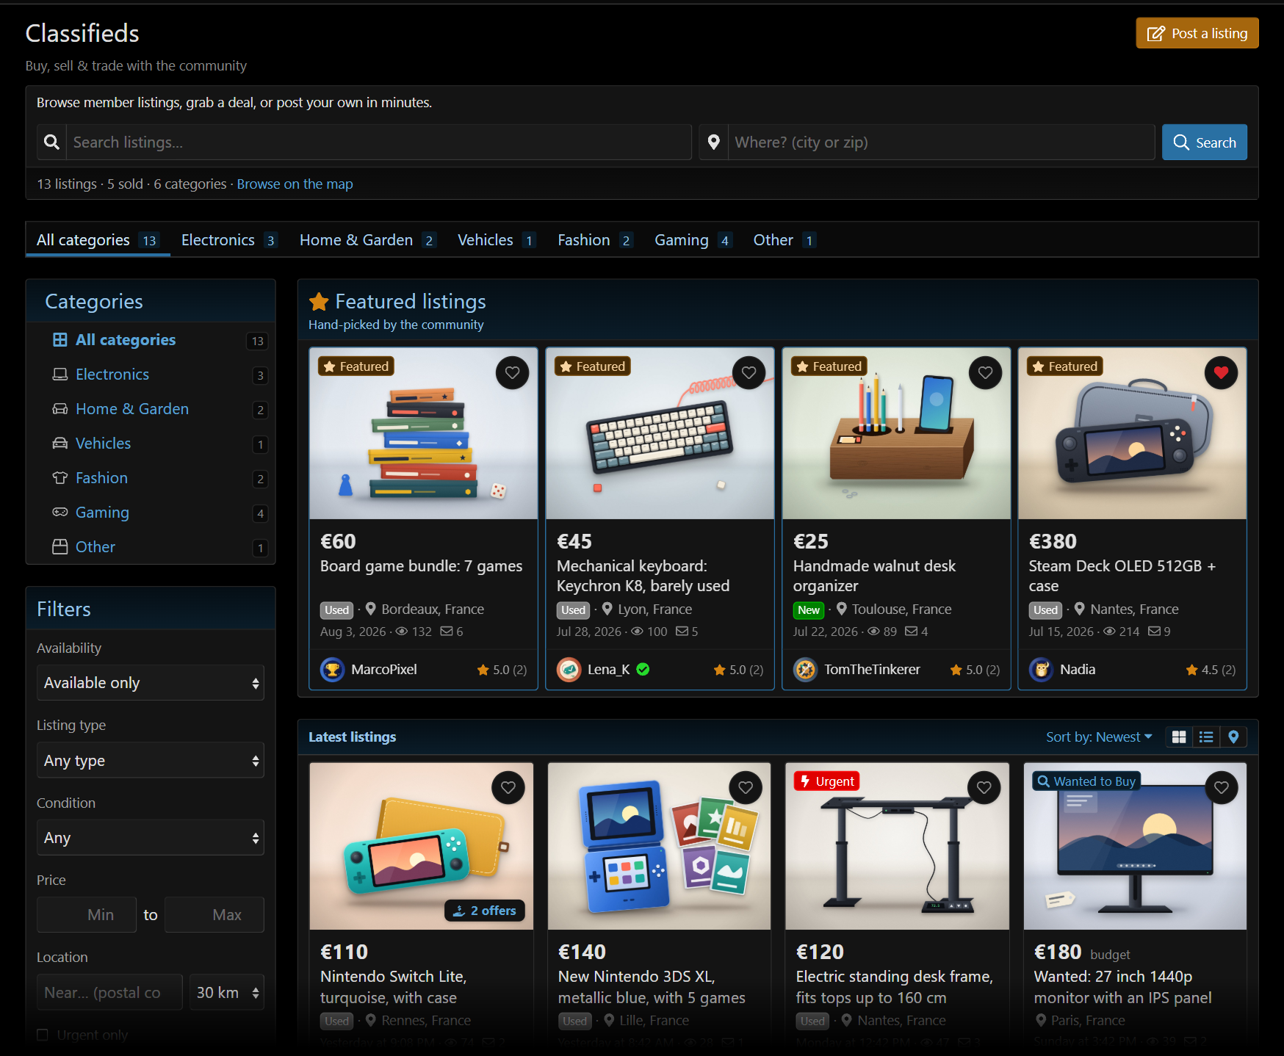1284x1056 pixels.
Task: Click MarcoPixel's trophy avatar
Action: (x=333, y=670)
